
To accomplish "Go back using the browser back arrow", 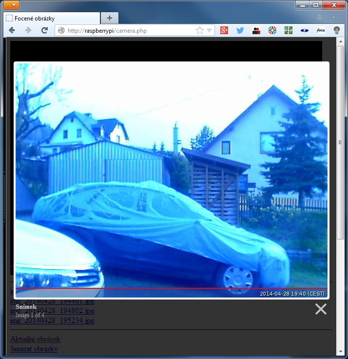I will click(x=12, y=30).
